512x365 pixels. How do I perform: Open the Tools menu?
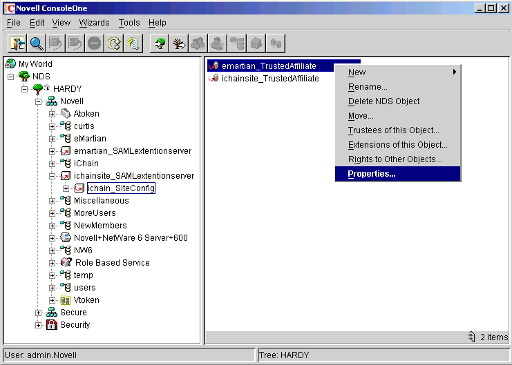pos(129,23)
